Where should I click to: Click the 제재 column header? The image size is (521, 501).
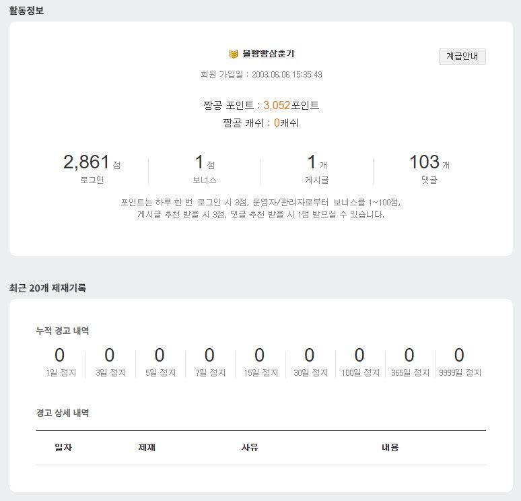click(147, 448)
